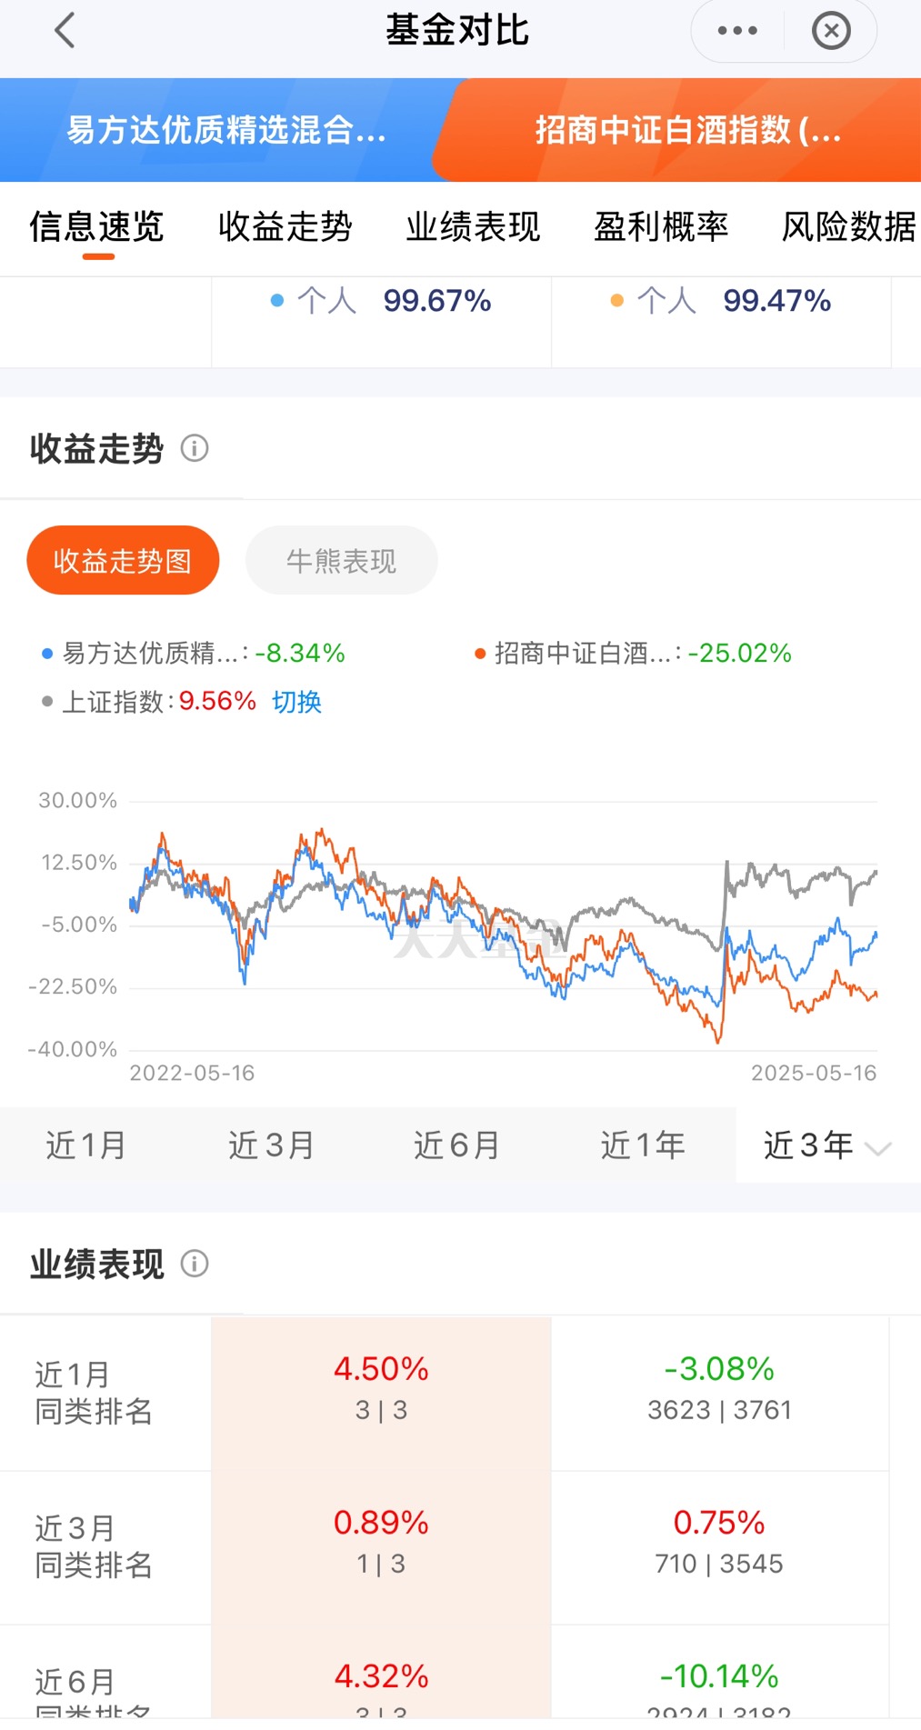The width and height of the screenshot is (921, 1730).
Task: Open the three-dots more menu
Action: (x=737, y=30)
